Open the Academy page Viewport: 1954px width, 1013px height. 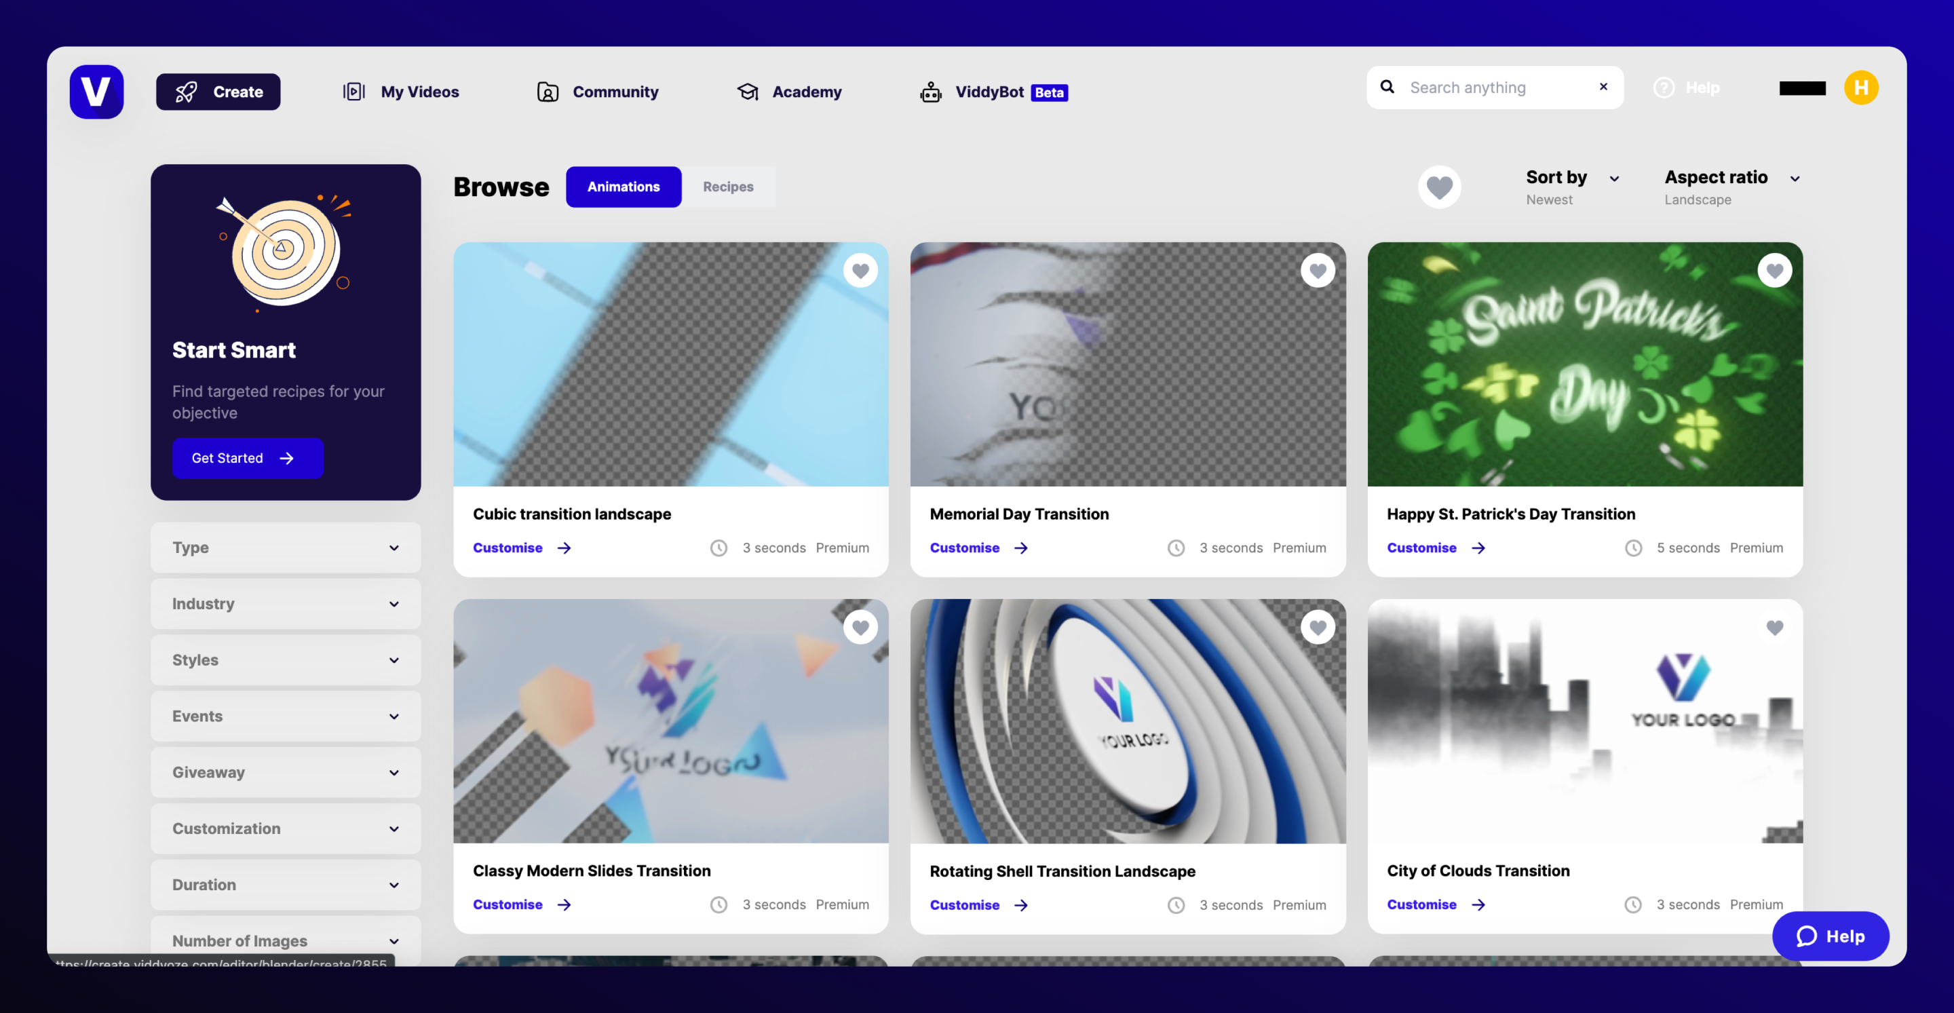[x=789, y=92]
